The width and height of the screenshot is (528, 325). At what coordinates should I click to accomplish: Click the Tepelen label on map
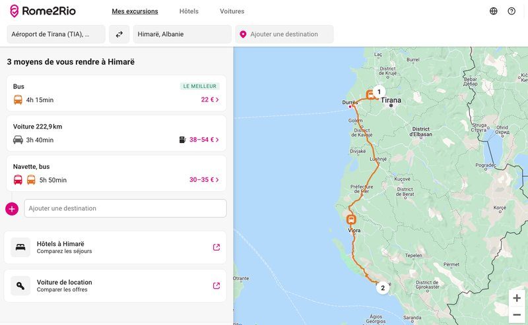click(x=414, y=255)
